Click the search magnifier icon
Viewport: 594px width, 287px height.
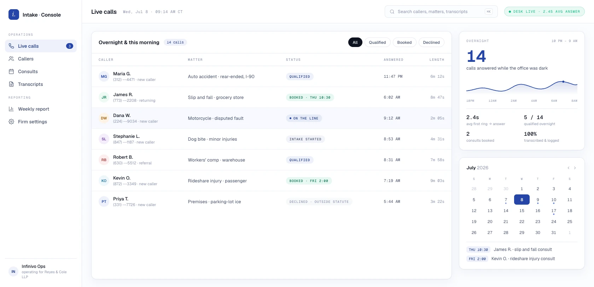pos(392,12)
